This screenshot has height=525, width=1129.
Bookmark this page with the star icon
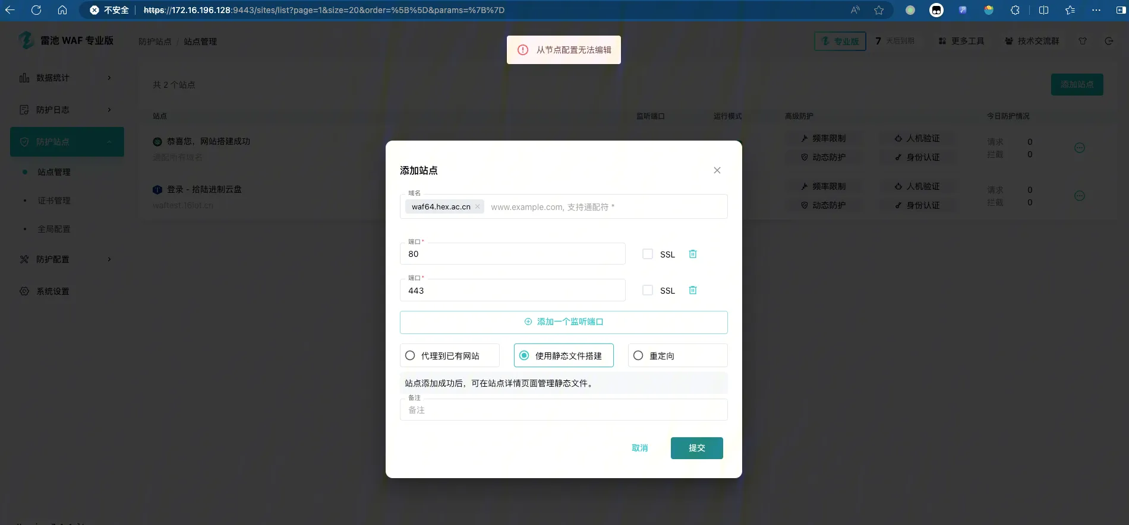click(879, 10)
